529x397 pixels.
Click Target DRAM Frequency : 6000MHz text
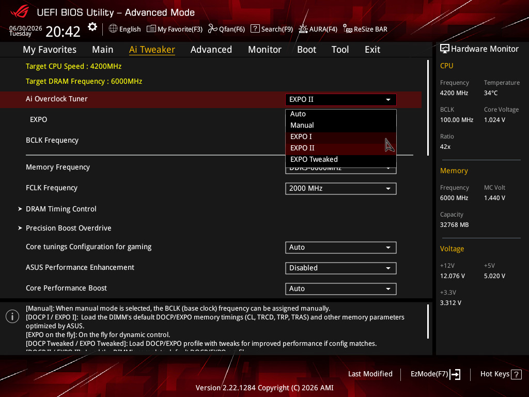(x=84, y=81)
